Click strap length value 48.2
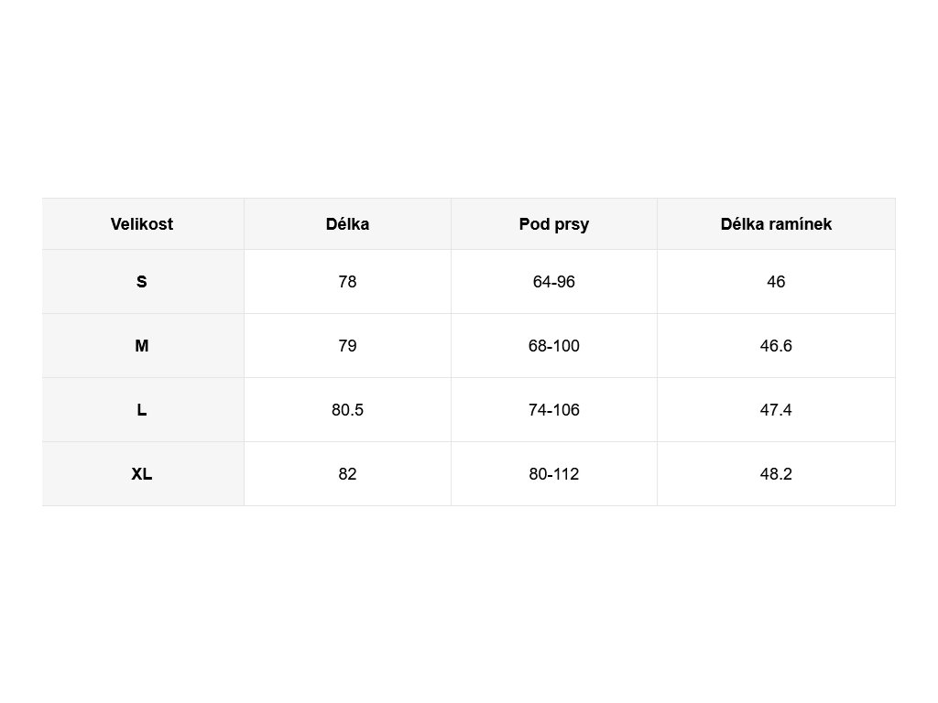 pos(776,474)
